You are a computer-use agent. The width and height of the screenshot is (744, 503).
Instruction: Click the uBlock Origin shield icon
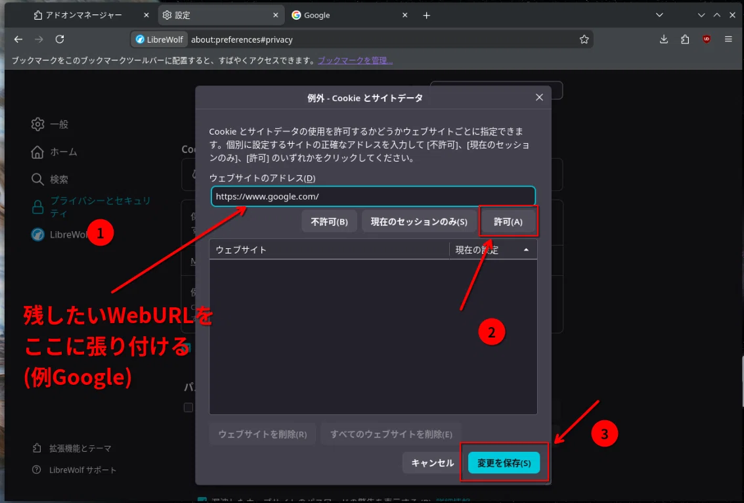707,39
